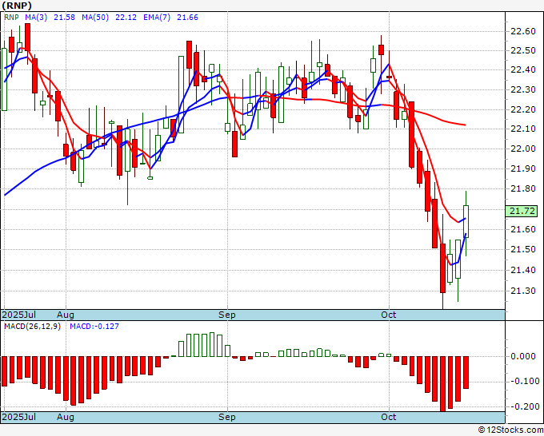Click the Oct label on MACD axis

pyautogui.click(x=389, y=417)
